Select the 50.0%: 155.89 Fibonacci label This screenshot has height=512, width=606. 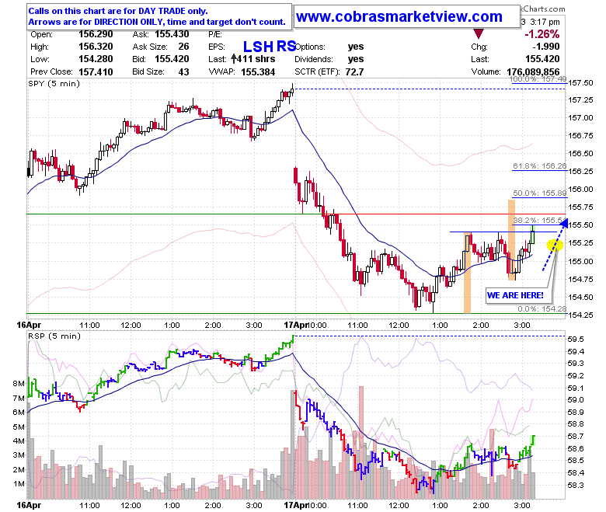(x=539, y=193)
